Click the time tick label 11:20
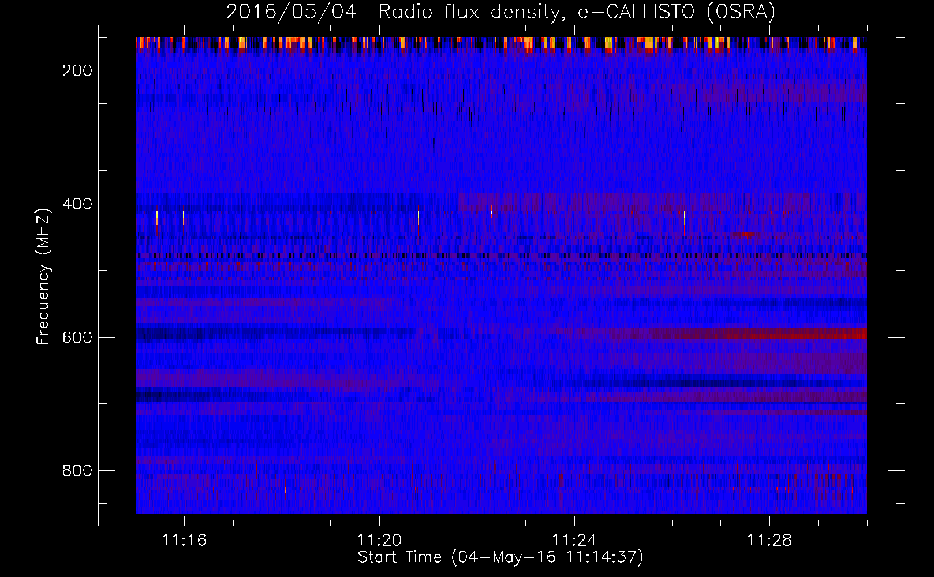934x577 pixels. pyautogui.click(x=379, y=540)
